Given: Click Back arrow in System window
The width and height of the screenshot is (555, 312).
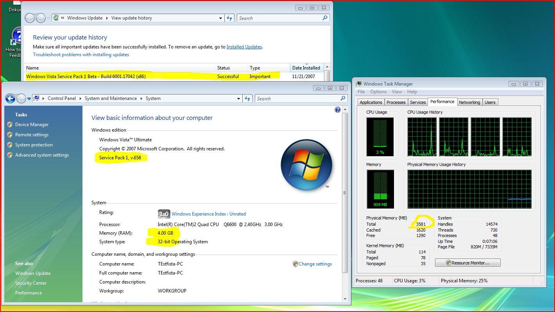Looking at the screenshot, I should (x=11, y=98).
